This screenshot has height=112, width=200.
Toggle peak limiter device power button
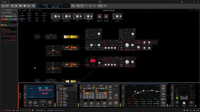172,86
